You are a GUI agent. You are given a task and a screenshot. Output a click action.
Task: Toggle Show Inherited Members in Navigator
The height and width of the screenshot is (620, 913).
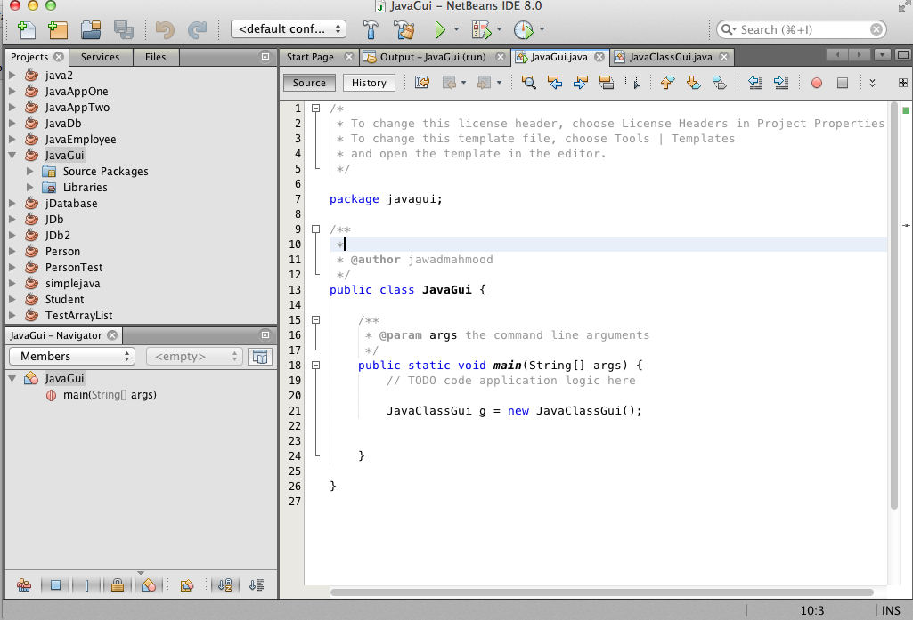coord(24,585)
